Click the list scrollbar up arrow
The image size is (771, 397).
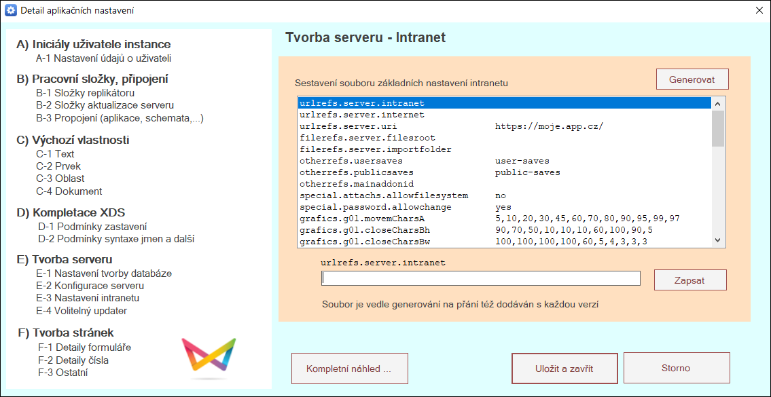[717, 103]
